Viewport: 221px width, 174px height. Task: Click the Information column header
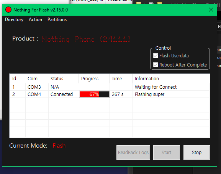171,78
